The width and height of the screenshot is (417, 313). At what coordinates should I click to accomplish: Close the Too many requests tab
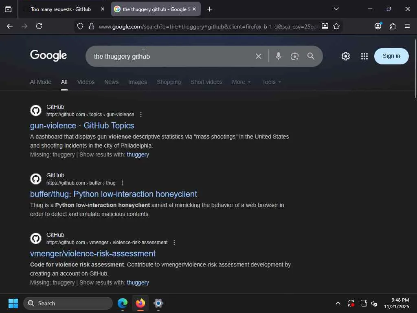103,9
